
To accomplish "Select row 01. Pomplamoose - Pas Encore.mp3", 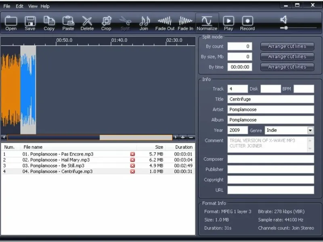I will click(x=98, y=154).
